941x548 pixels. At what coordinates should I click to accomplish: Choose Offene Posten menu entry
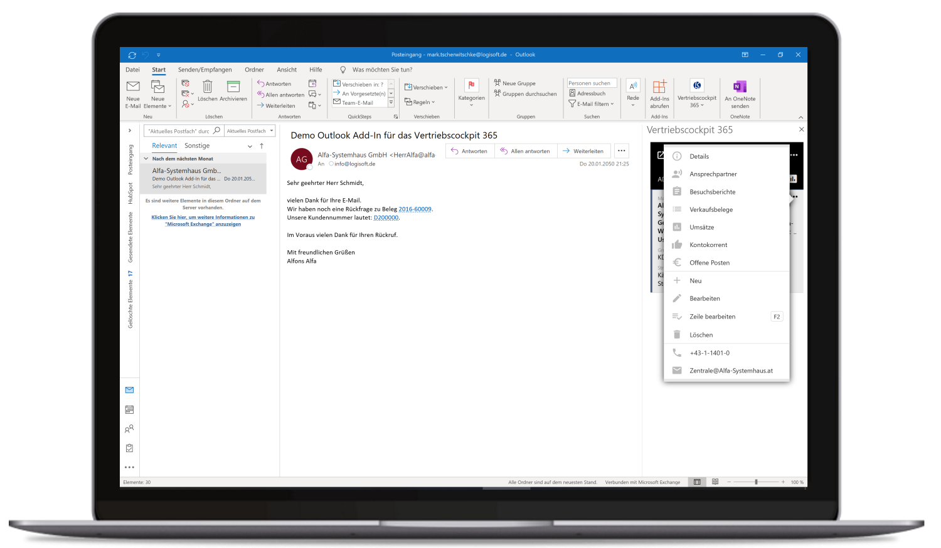[726, 263]
